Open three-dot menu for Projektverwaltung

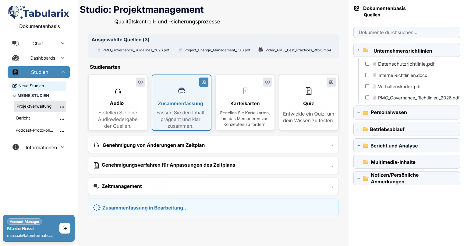[x=62, y=107]
